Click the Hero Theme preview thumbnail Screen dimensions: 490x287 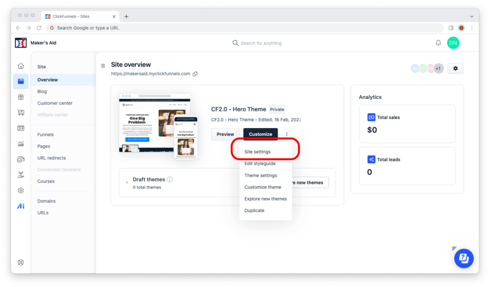coord(158,126)
